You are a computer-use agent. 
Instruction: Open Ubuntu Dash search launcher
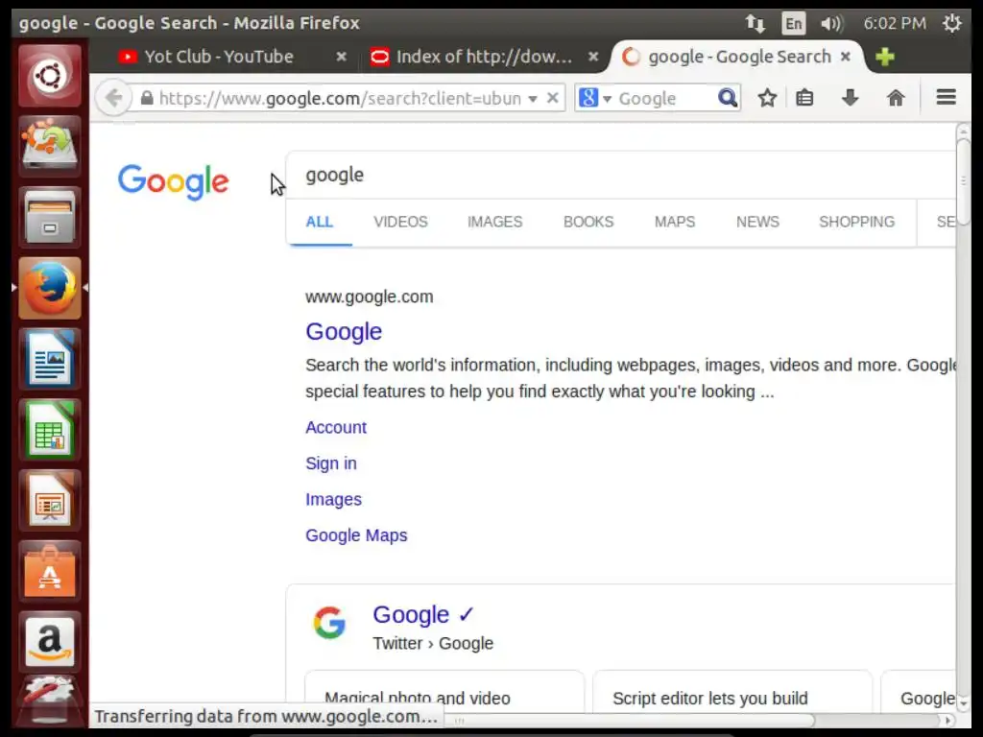[x=50, y=76]
